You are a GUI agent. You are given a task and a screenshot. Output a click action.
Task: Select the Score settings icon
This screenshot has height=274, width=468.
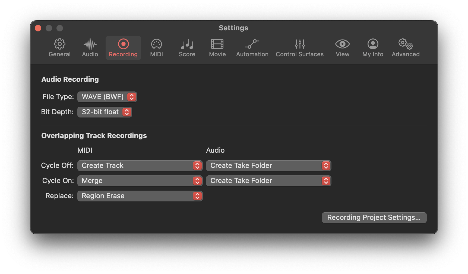click(187, 48)
